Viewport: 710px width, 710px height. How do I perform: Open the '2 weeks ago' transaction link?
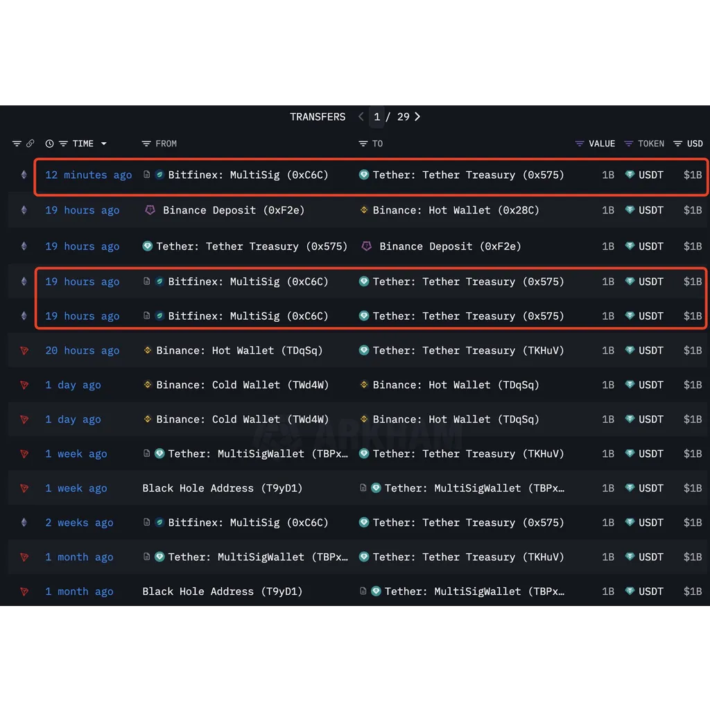[79, 523]
